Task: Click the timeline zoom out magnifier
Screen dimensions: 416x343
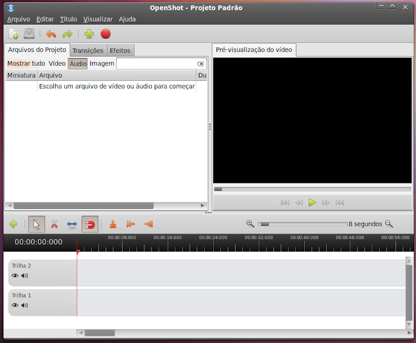Action: click(x=389, y=224)
